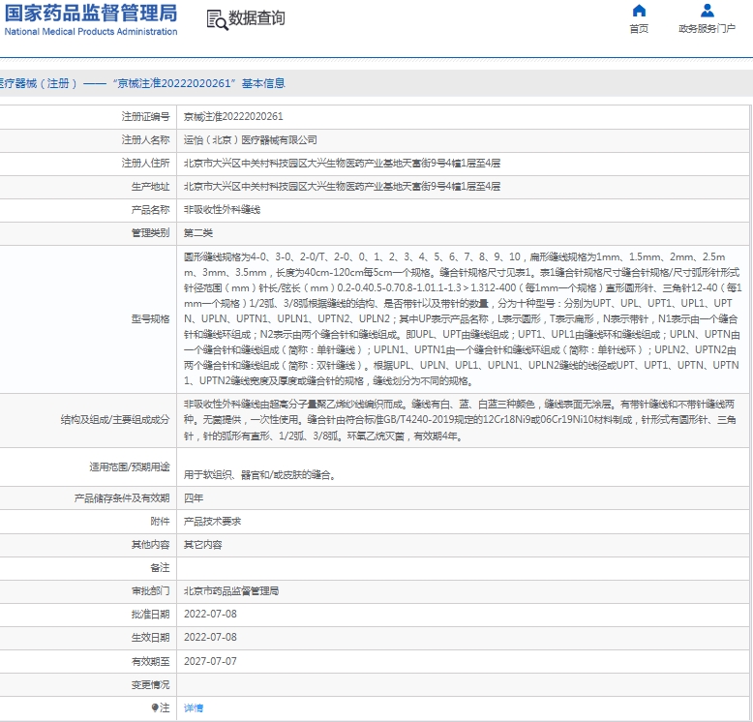Viewport: 753px width, 722px height.
Task: Click the 批准日期 label cell
Action: point(86,615)
